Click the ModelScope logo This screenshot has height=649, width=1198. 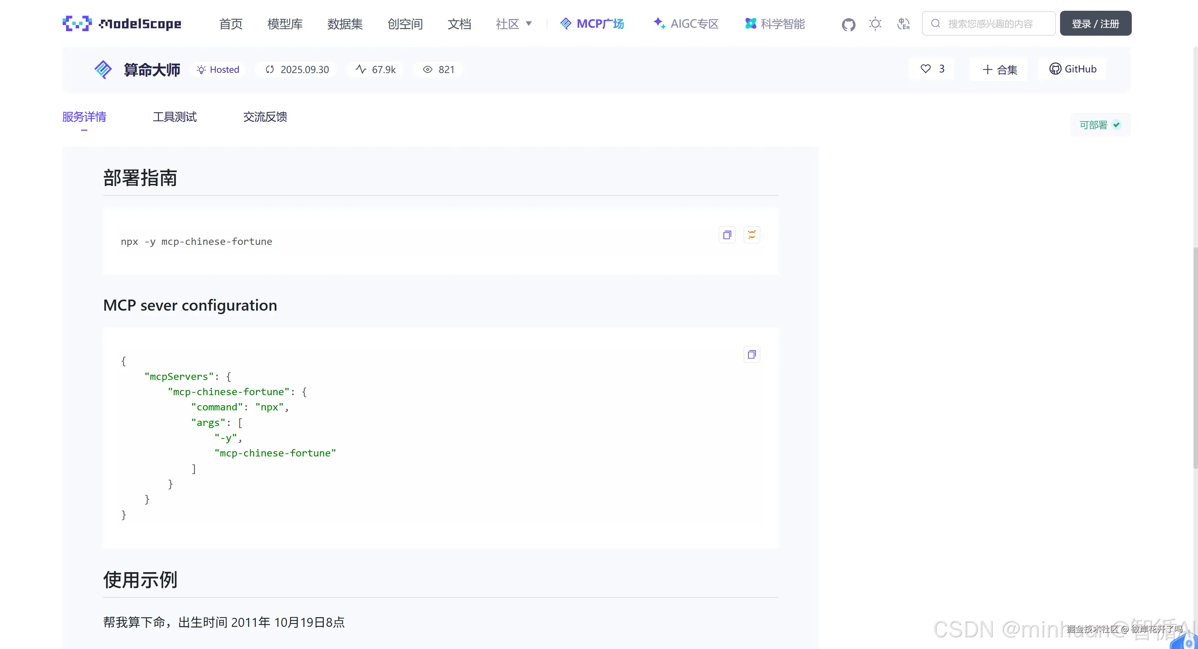(122, 24)
